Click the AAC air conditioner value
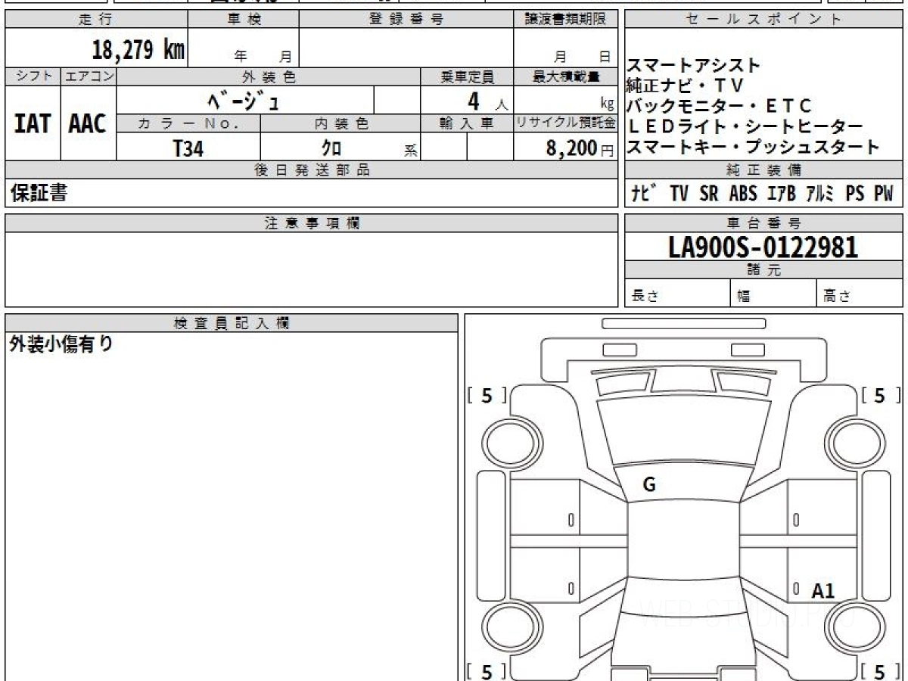 (89, 123)
